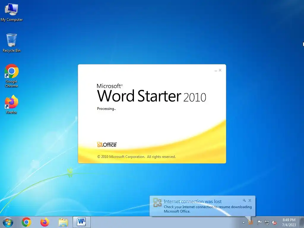Show hidden system tray icons

pyautogui.click(x=243, y=223)
